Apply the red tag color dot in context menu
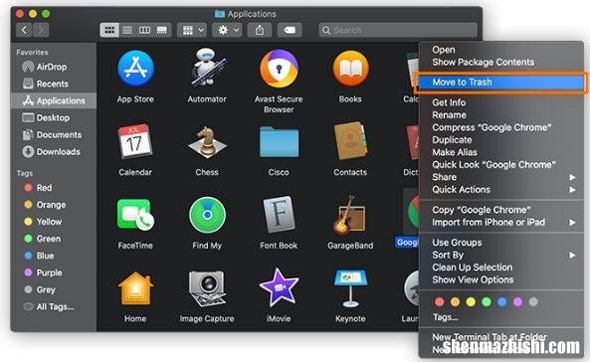Image resolution: width=590 pixels, height=362 pixels. [439, 301]
